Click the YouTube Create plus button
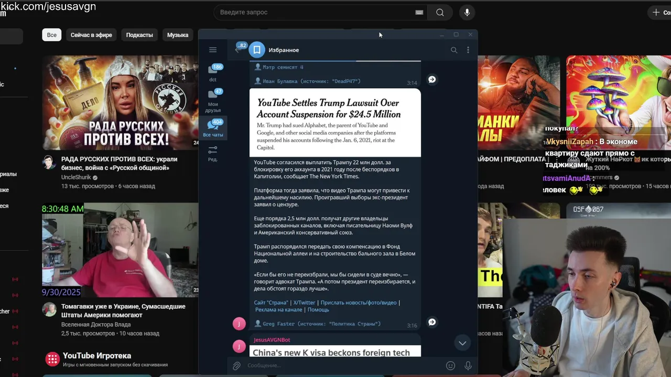Viewport: 671px width, 377px height. [660, 12]
